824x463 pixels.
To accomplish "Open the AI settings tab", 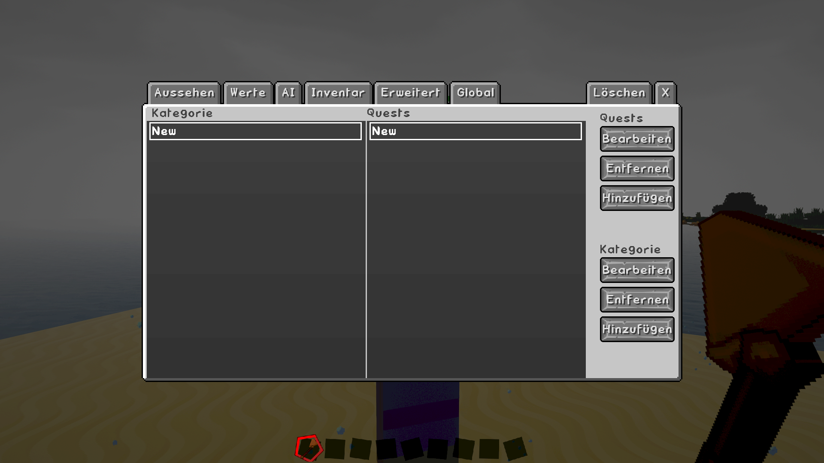I will click(288, 92).
